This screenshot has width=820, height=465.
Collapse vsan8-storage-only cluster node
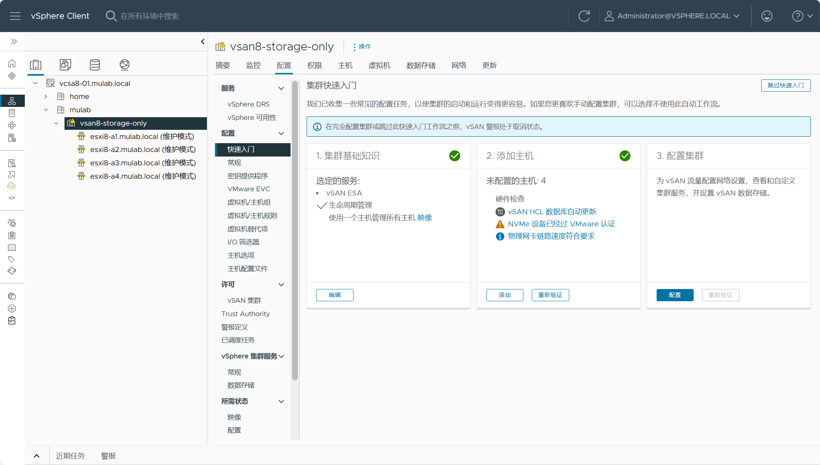(56, 123)
